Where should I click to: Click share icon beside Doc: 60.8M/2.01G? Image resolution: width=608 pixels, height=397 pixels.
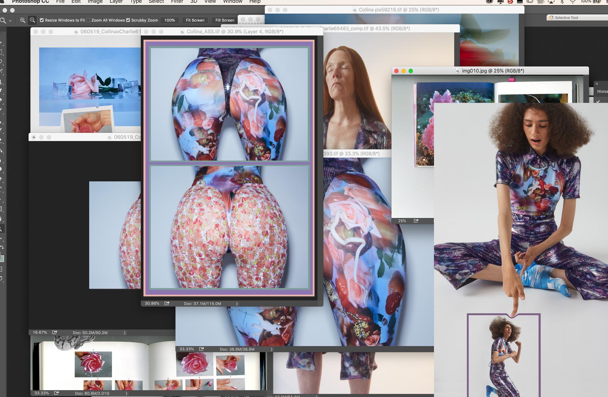[x=57, y=393]
